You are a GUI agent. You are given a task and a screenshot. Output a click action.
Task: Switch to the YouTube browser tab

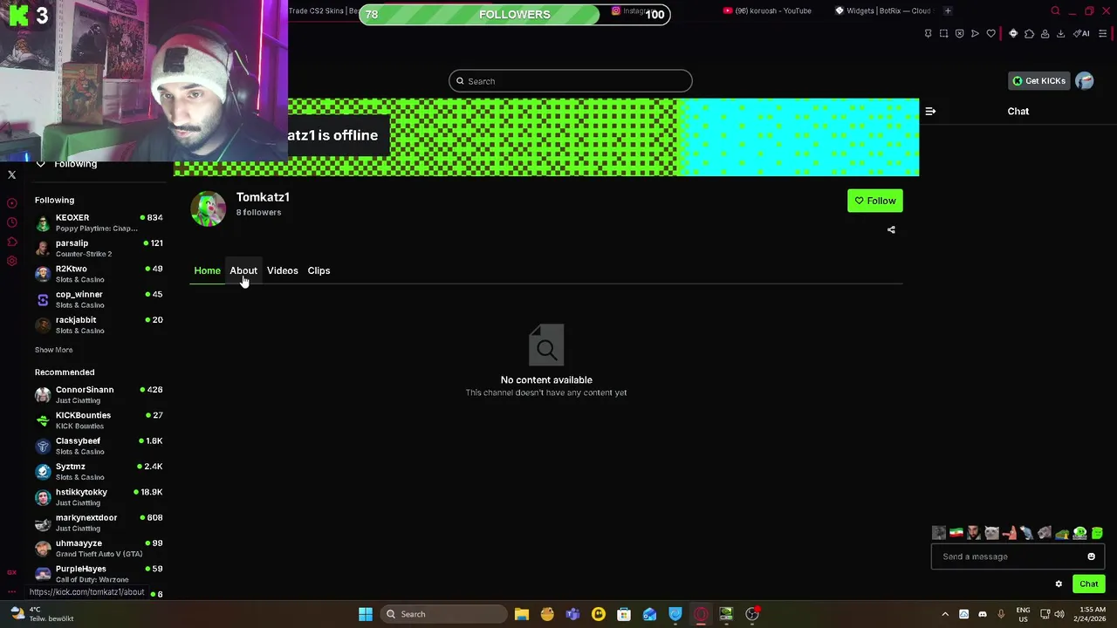(x=768, y=10)
